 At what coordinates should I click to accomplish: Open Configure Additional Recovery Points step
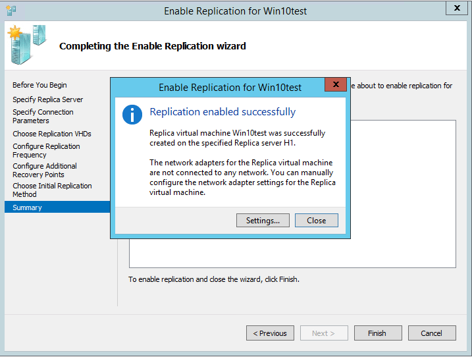pyautogui.click(x=45, y=171)
